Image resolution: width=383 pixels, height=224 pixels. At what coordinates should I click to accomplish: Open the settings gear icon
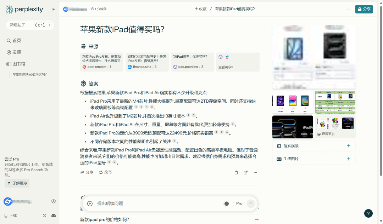54,201
